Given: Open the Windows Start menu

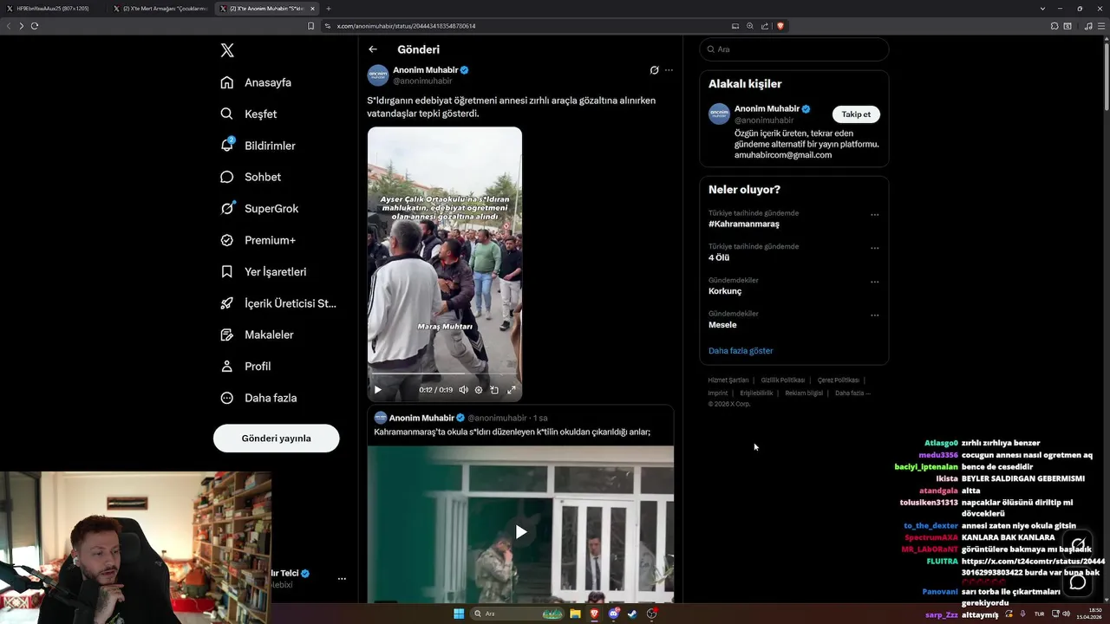Looking at the screenshot, I should pyautogui.click(x=459, y=614).
